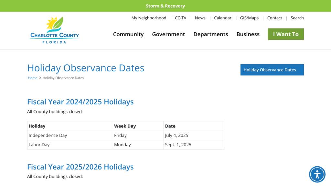331x186 pixels.
Task: Click the Charlotte County Florida logo
Action: point(55,30)
